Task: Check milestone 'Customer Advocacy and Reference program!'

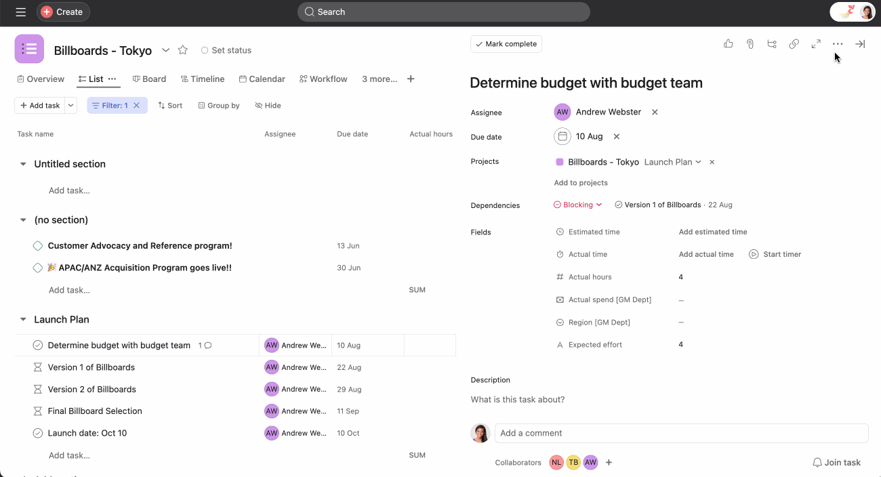Action: (x=38, y=246)
